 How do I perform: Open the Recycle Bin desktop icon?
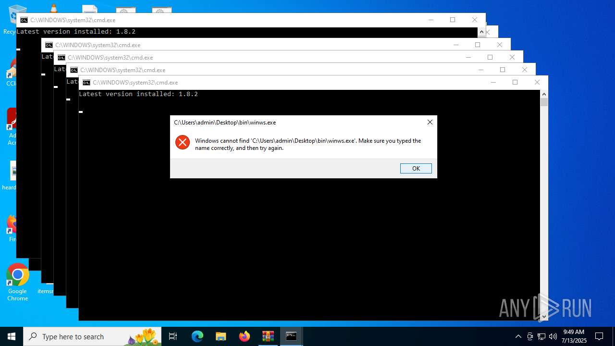[16, 19]
